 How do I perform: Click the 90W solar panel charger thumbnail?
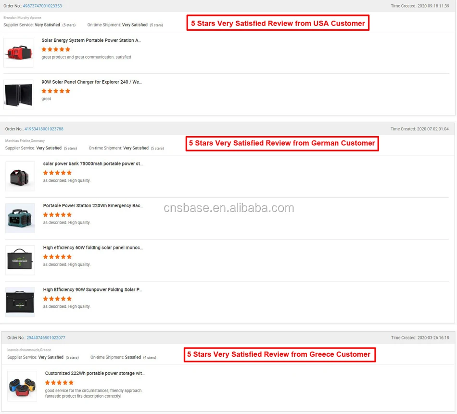tap(18, 94)
